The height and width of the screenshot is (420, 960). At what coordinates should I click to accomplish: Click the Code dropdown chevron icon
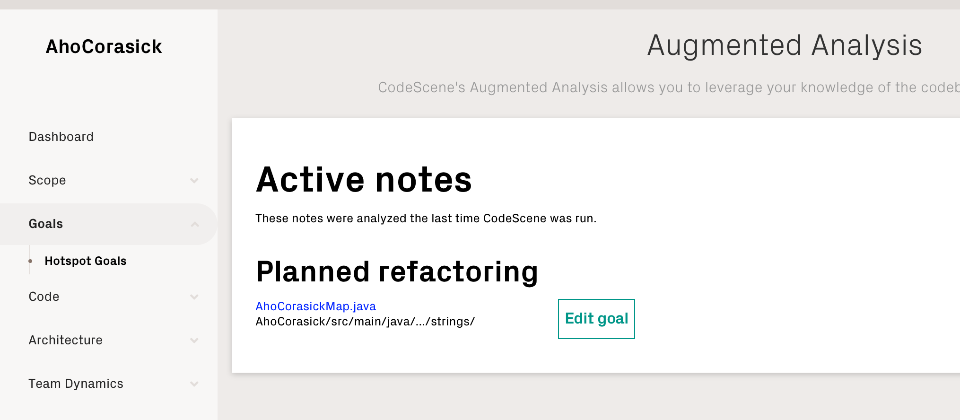click(x=194, y=297)
